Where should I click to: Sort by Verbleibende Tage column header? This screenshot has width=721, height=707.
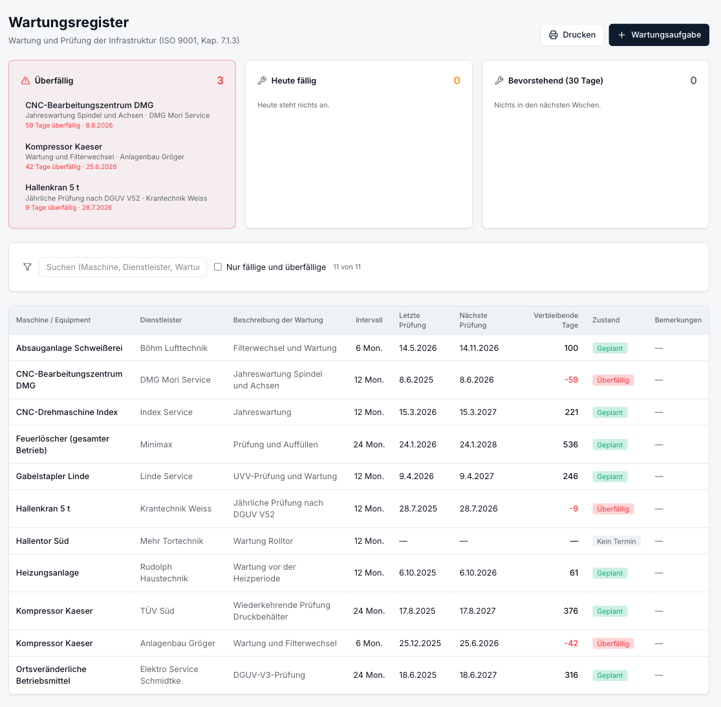[x=555, y=320]
